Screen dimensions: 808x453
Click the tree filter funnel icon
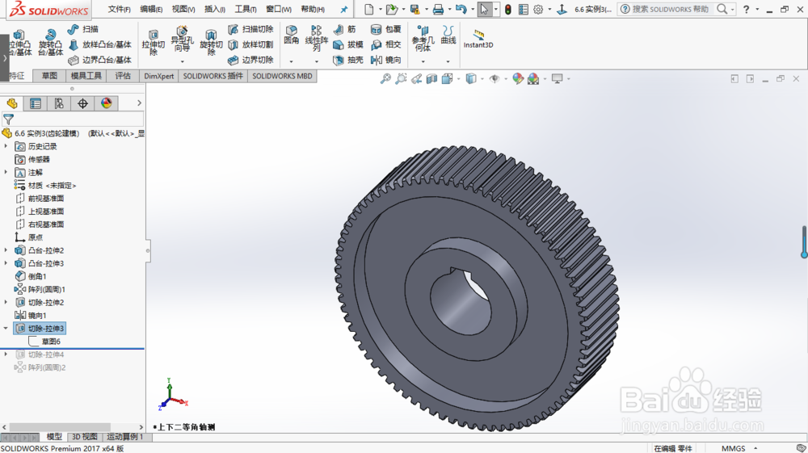tap(8, 120)
